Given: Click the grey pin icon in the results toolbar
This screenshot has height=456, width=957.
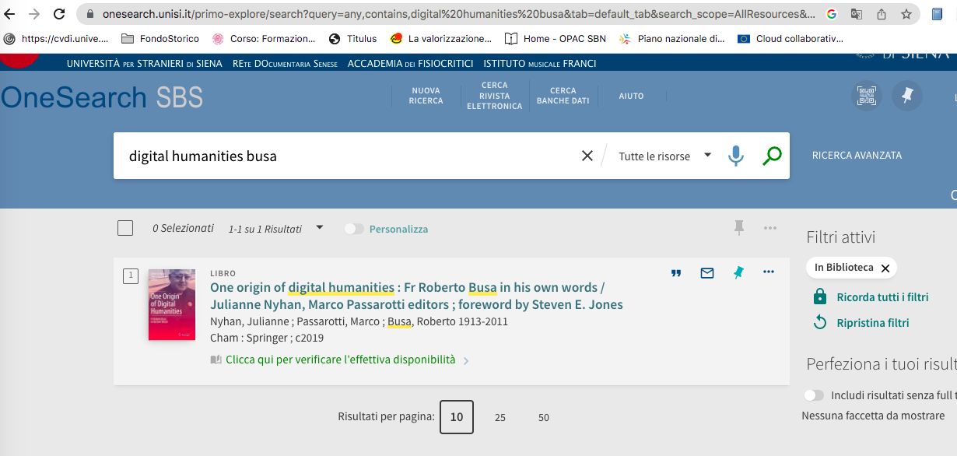Looking at the screenshot, I should pyautogui.click(x=739, y=228).
